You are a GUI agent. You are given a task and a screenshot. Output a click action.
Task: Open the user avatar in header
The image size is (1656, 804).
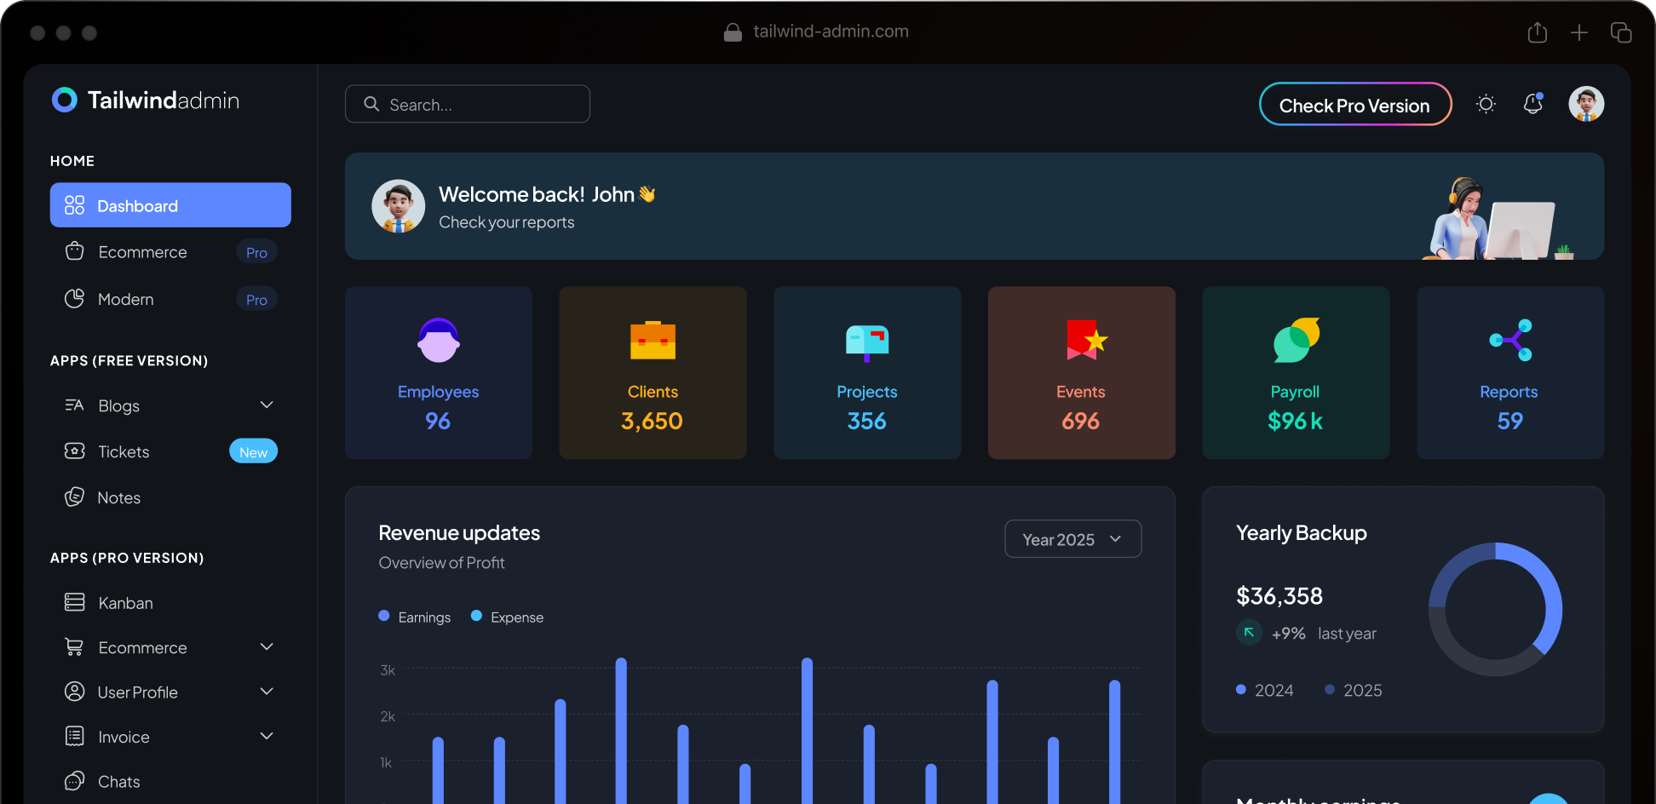1585,104
